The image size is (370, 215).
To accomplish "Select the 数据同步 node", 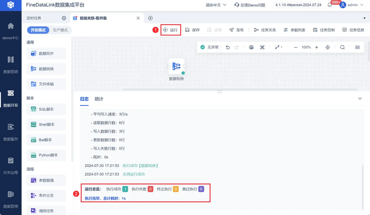I will click(46, 53).
